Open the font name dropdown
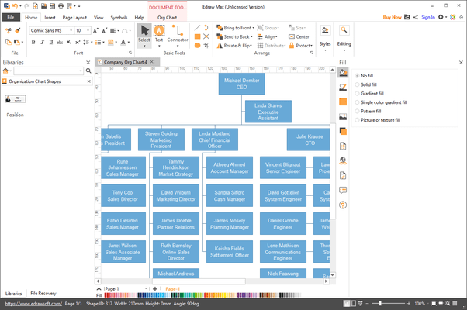This screenshot has height=310, width=467. pos(71,31)
